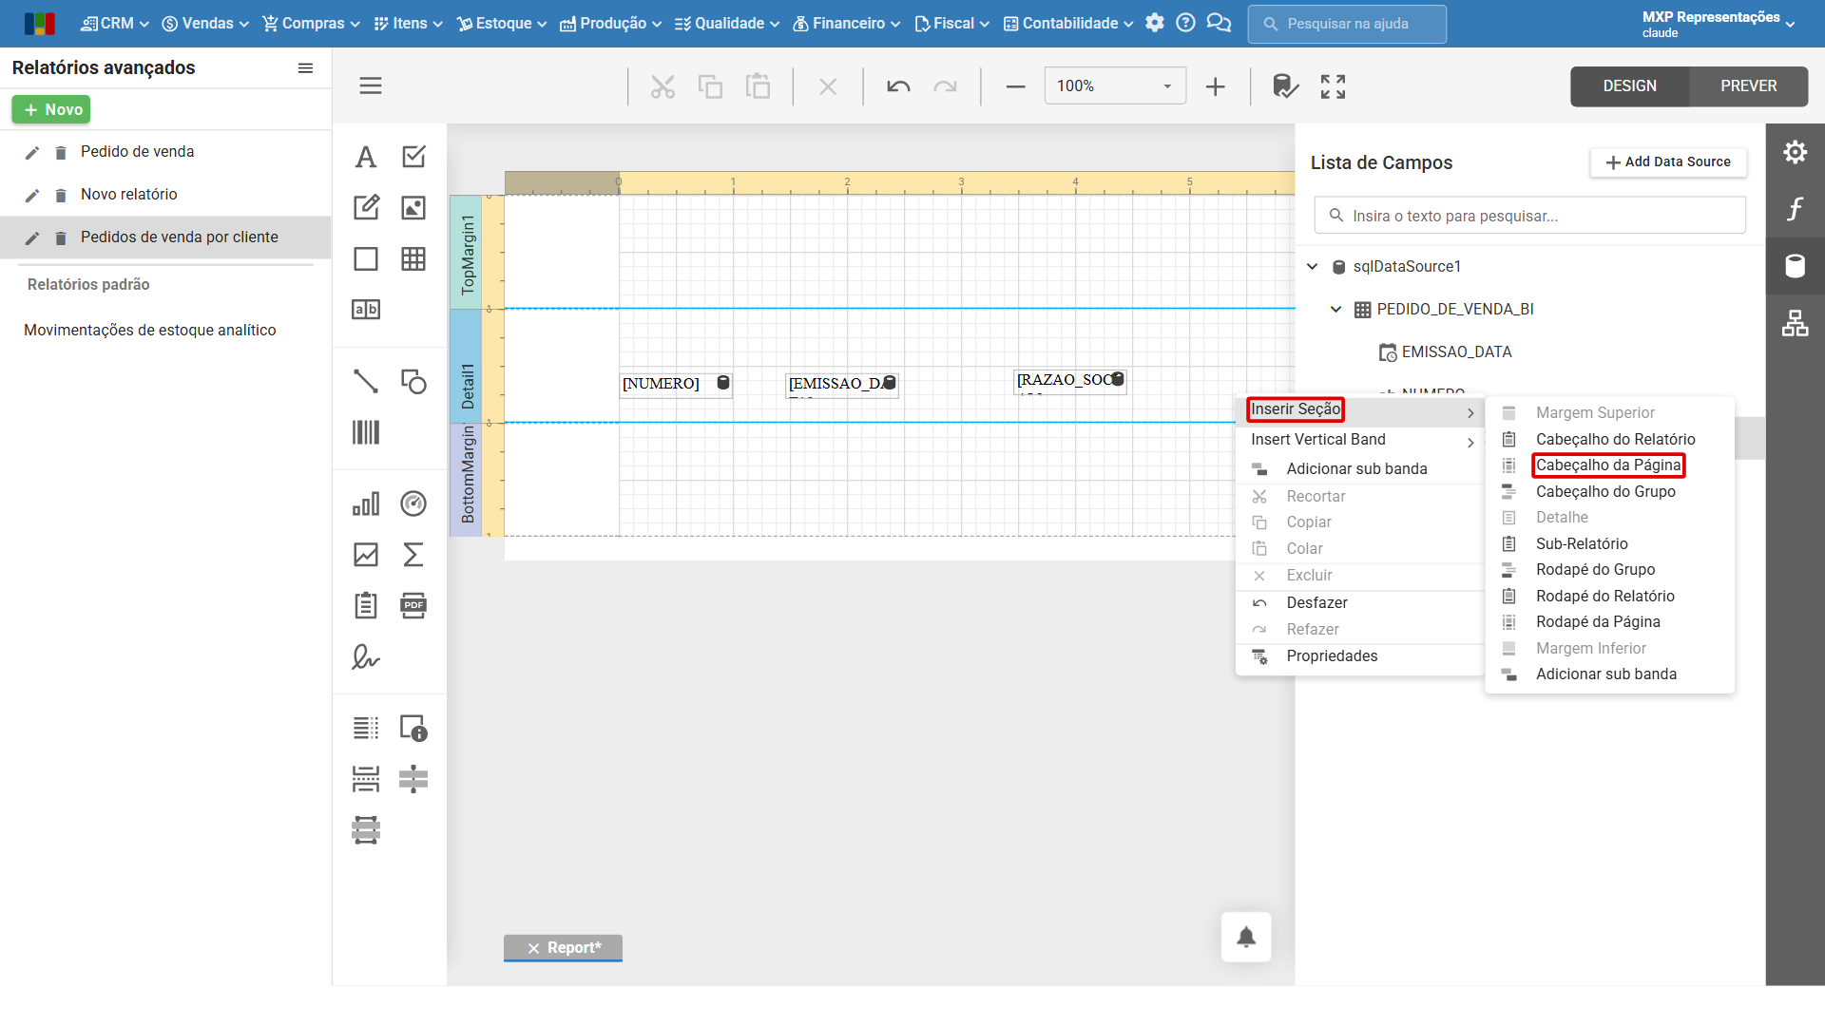Select the Shape tool

click(413, 381)
